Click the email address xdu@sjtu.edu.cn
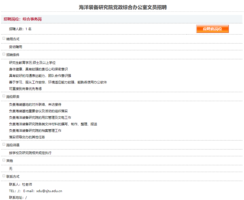Image resolution: width=244 pixels, height=200 pixels. click(49, 191)
